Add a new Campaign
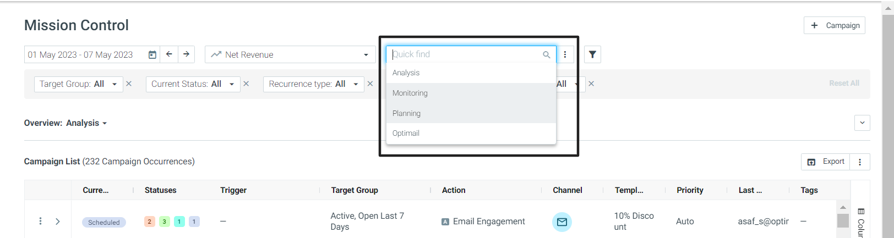Viewport: 894px width, 238px height. (x=835, y=25)
